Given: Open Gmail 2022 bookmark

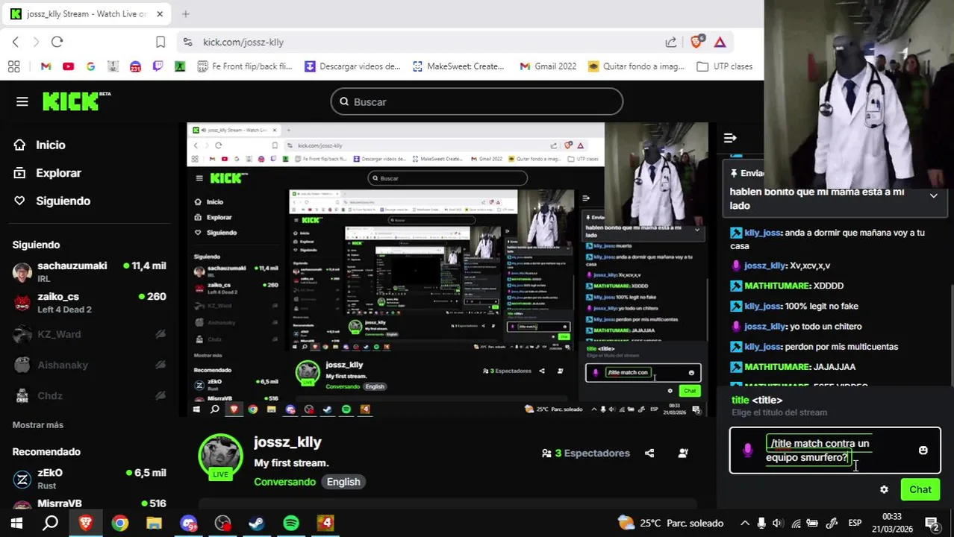Looking at the screenshot, I should click(x=548, y=66).
